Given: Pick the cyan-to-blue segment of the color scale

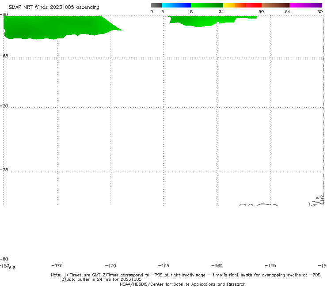Looking at the screenshot, I should [x=176, y=5].
